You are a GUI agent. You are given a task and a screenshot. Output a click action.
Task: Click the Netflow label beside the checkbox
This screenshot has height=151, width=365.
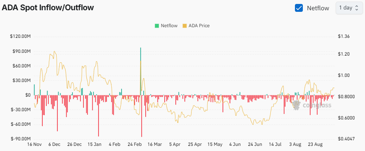318,8
